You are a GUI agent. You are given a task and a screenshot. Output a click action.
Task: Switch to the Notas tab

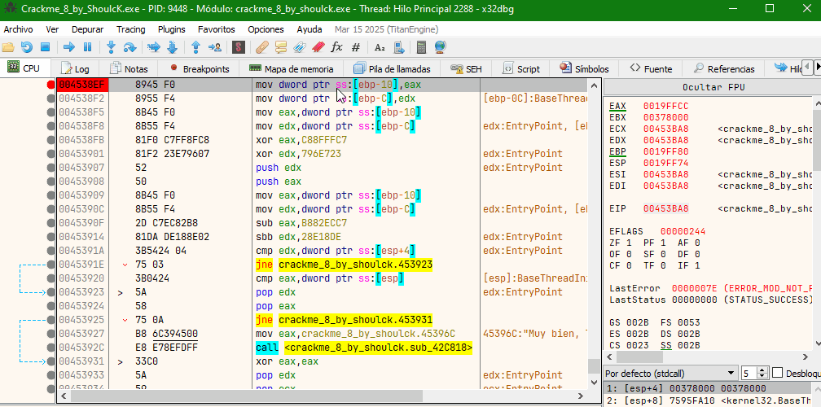(129, 68)
